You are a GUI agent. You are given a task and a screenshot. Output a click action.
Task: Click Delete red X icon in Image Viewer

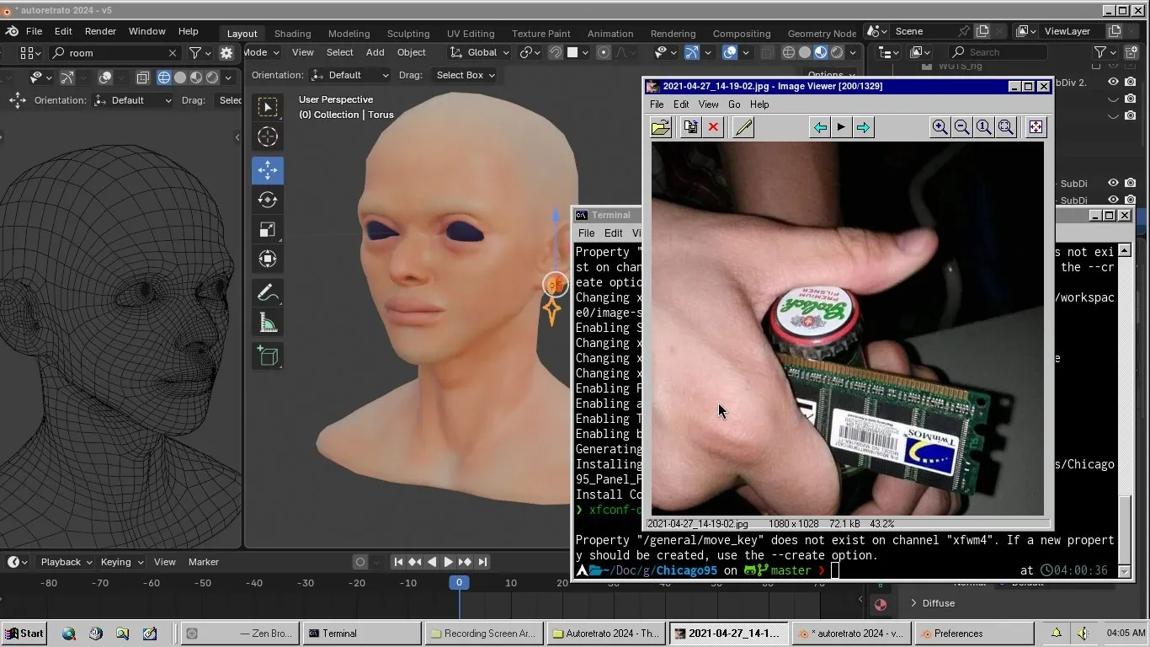click(713, 127)
